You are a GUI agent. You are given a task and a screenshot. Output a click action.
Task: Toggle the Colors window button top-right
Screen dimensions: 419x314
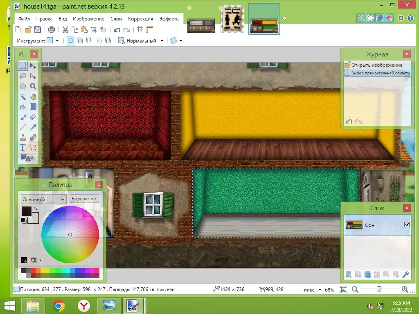pos(389,18)
